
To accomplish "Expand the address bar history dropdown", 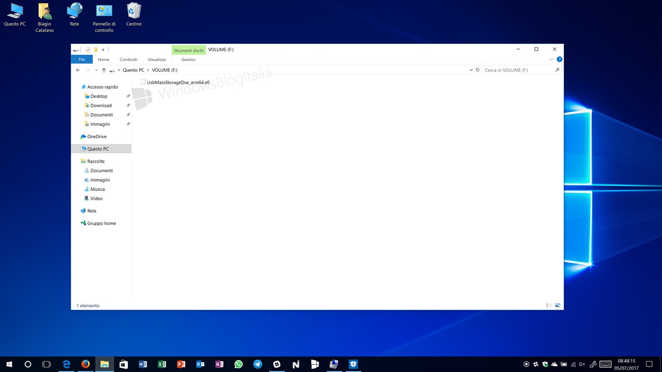I will pyautogui.click(x=471, y=70).
